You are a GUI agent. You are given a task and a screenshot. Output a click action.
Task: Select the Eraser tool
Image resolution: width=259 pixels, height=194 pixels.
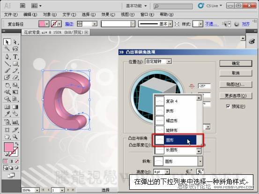click(15, 77)
